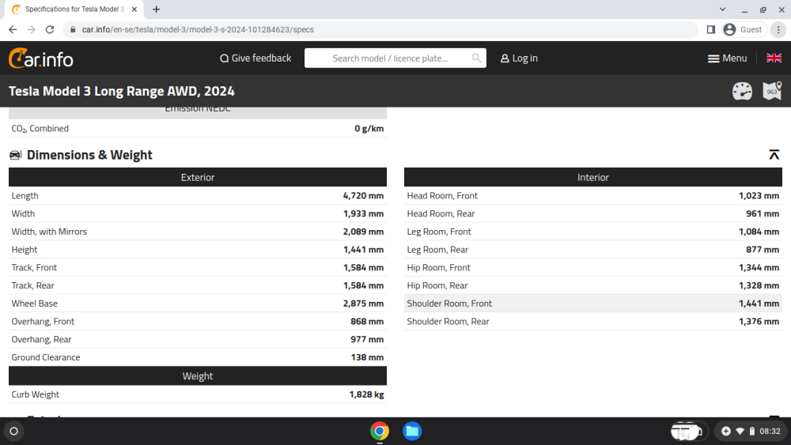Screen dimensions: 791x445
Task: Toggle the browser side panel
Action: point(711,30)
